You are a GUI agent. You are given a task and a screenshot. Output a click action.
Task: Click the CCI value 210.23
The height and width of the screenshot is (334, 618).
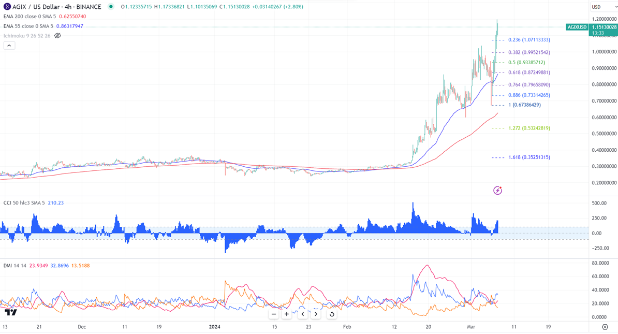(55, 202)
